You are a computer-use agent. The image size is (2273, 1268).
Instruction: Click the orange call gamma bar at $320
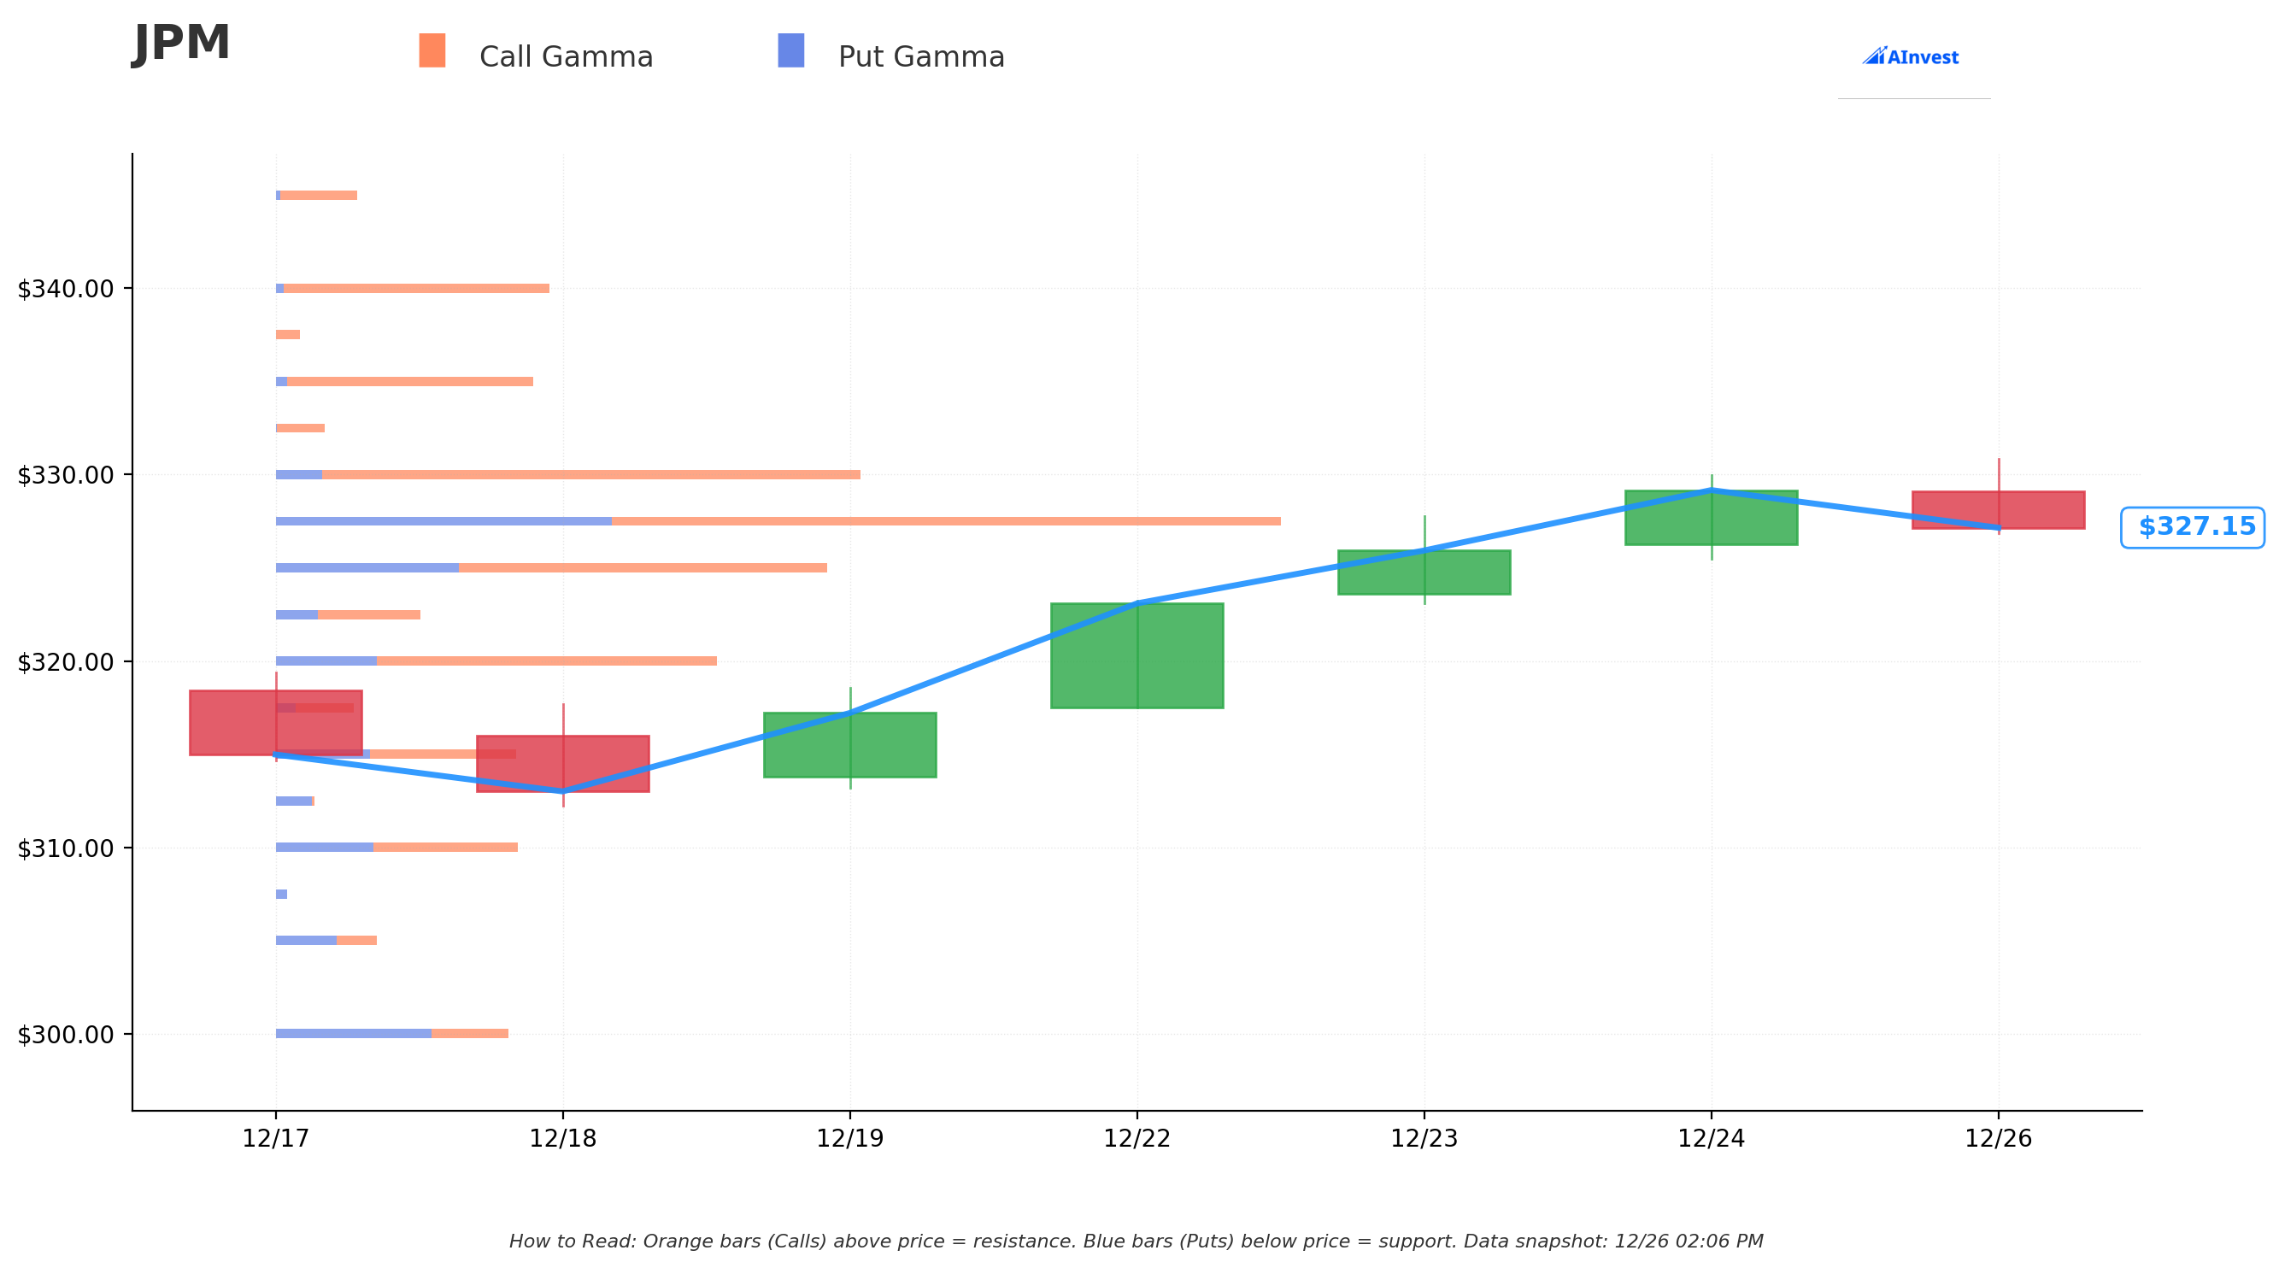tap(547, 660)
